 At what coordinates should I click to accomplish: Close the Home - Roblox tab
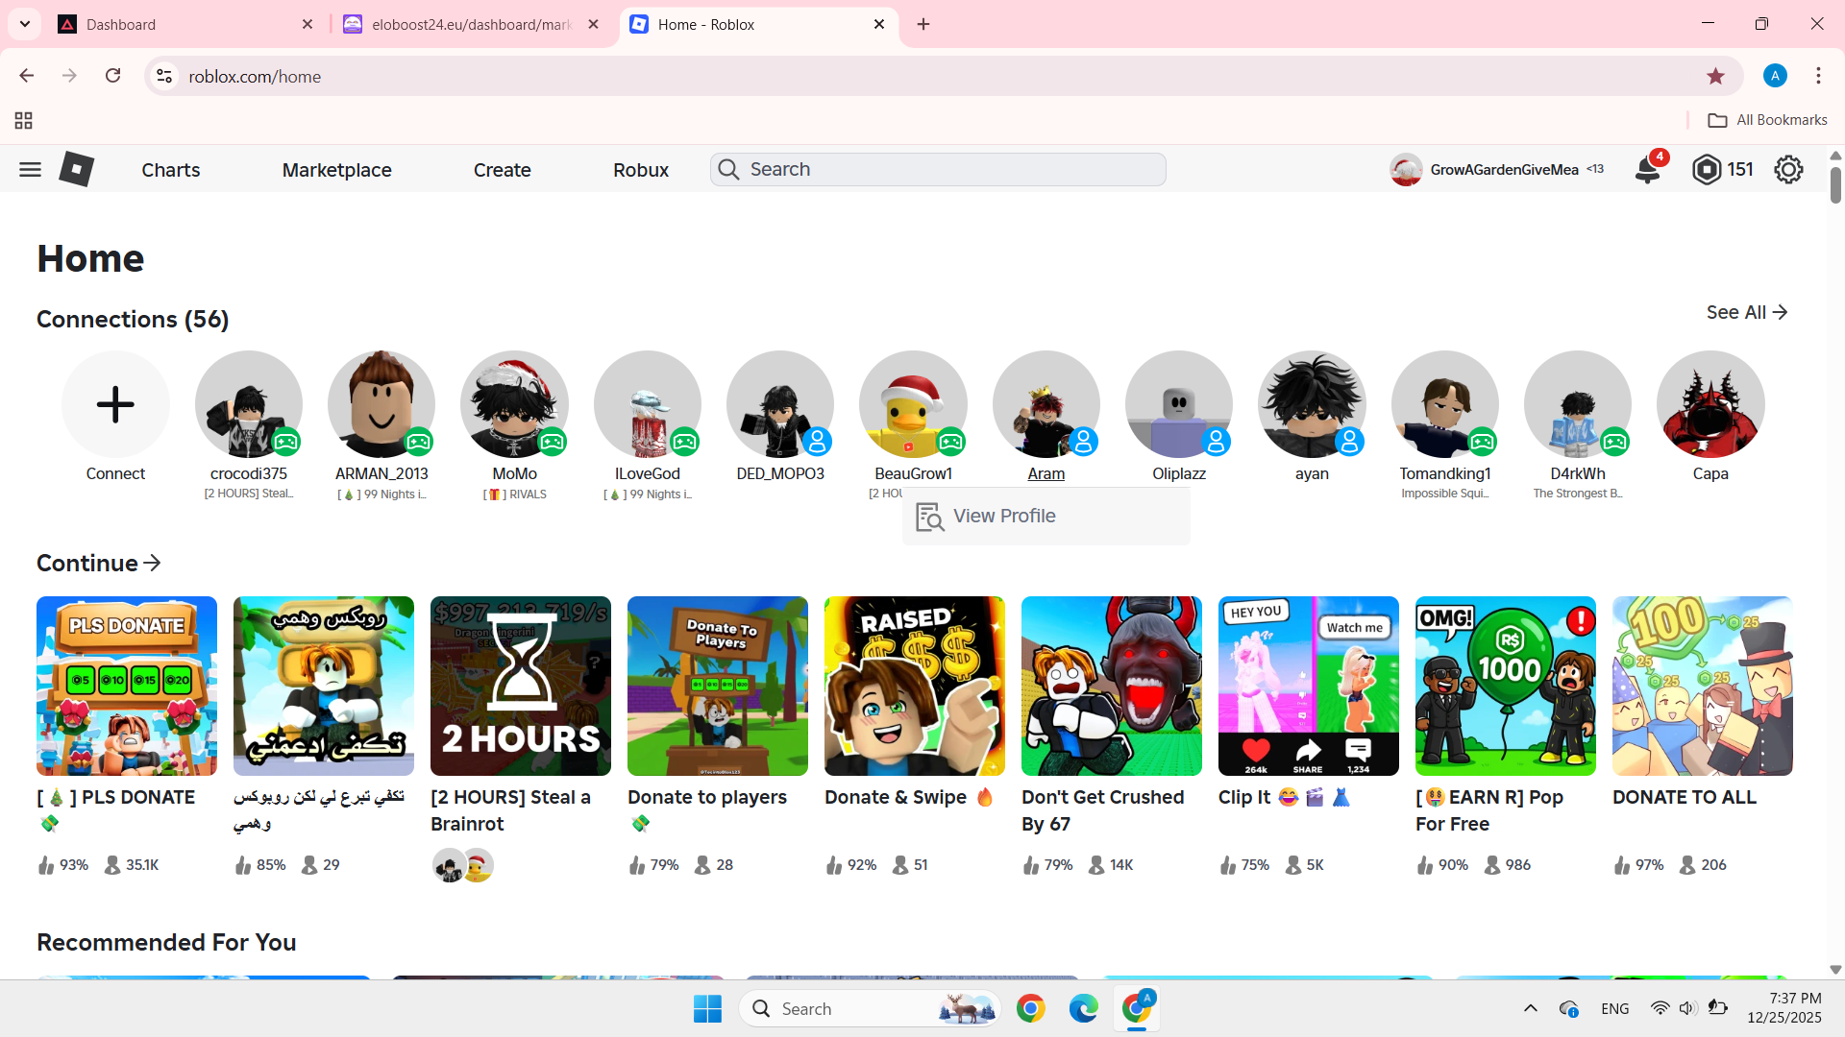click(879, 24)
